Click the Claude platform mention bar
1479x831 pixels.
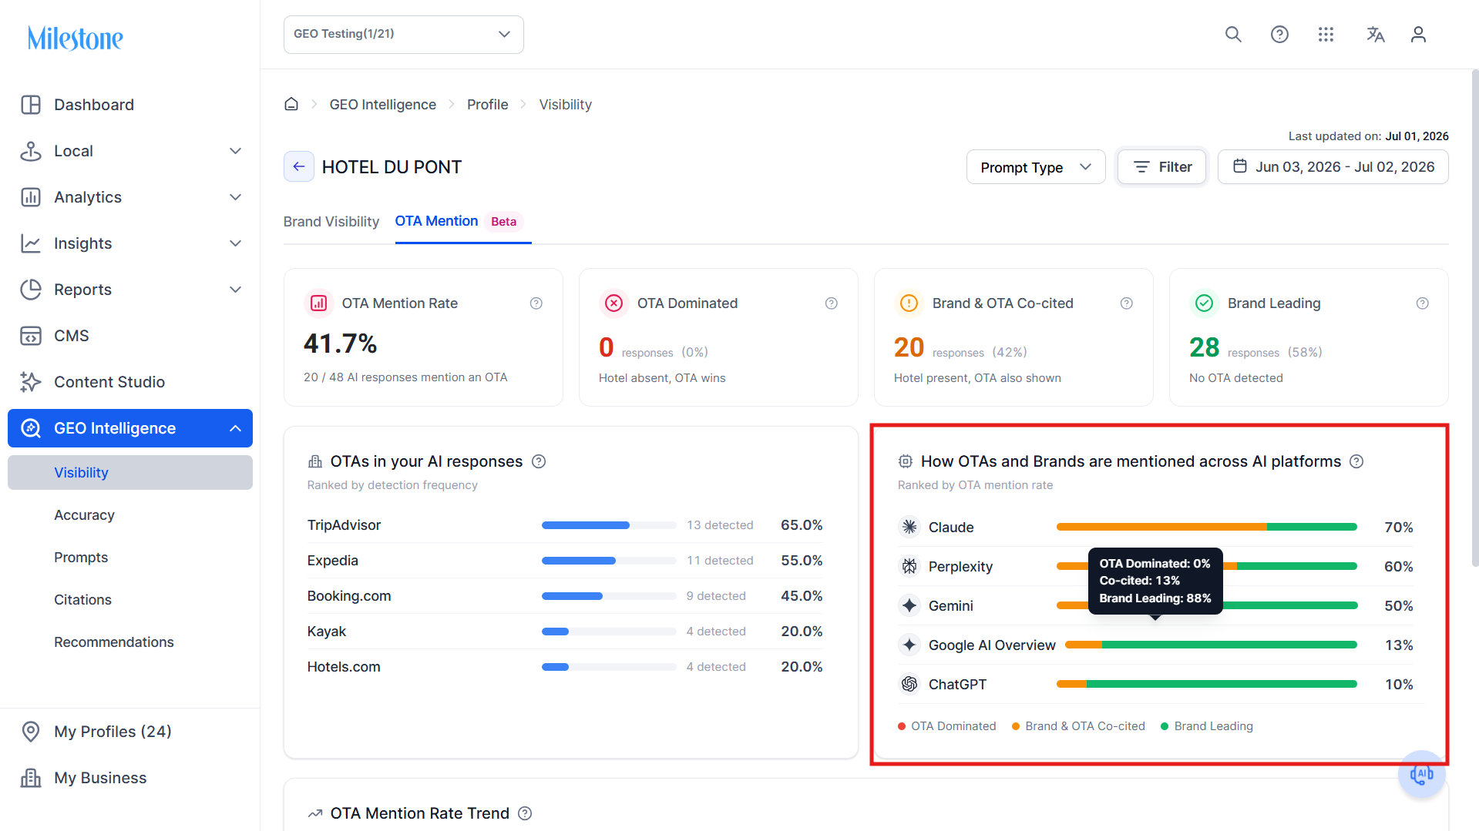click(1206, 527)
